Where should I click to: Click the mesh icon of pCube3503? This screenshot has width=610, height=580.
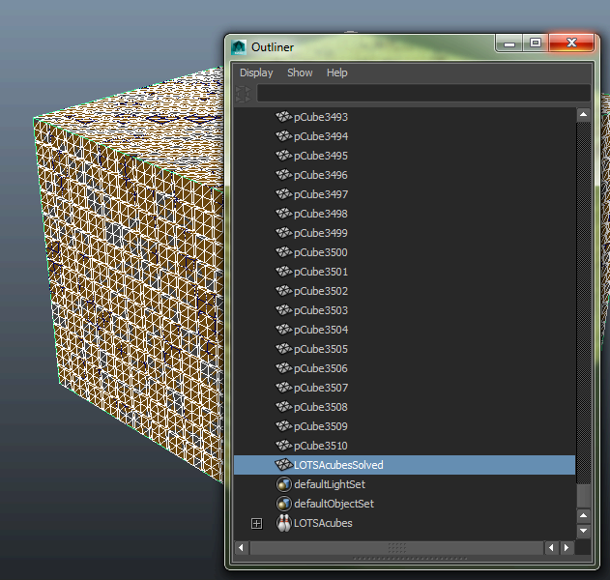[x=284, y=310]
